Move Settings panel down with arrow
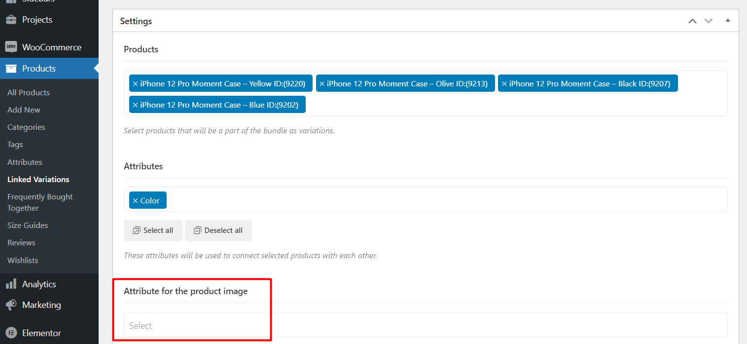 709,21
